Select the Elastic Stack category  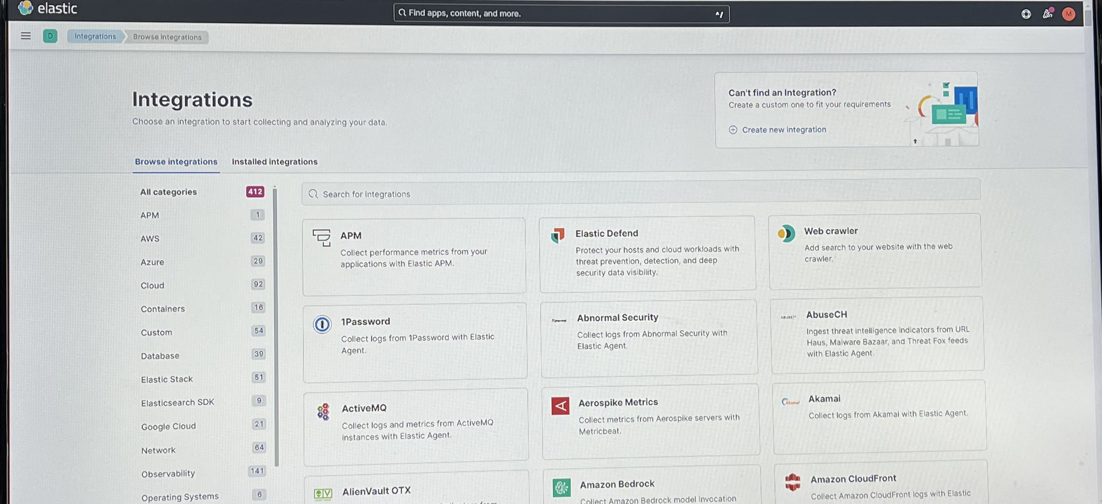coord(166,379)
